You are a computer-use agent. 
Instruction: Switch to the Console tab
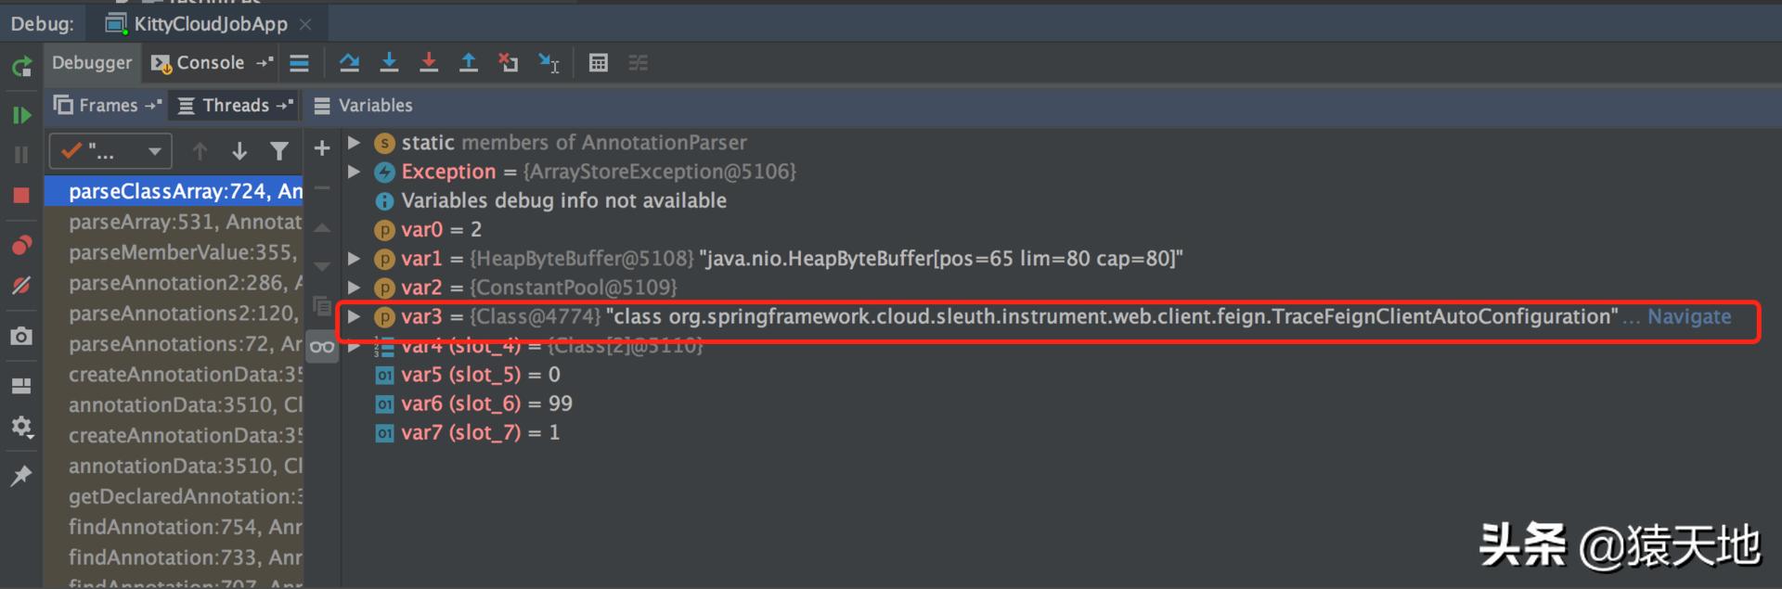[212, 63]
